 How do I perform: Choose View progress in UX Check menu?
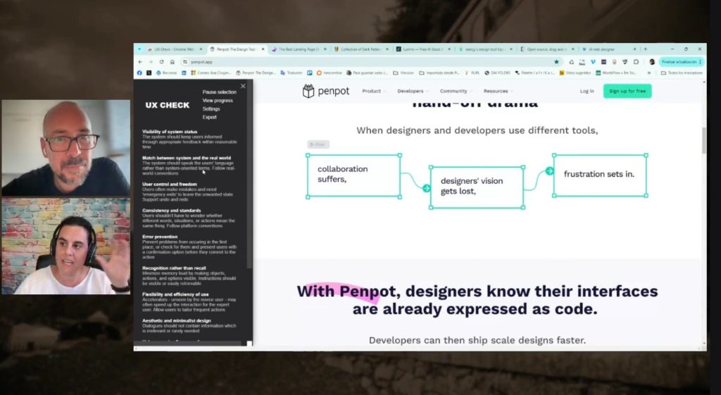point(218,101)
